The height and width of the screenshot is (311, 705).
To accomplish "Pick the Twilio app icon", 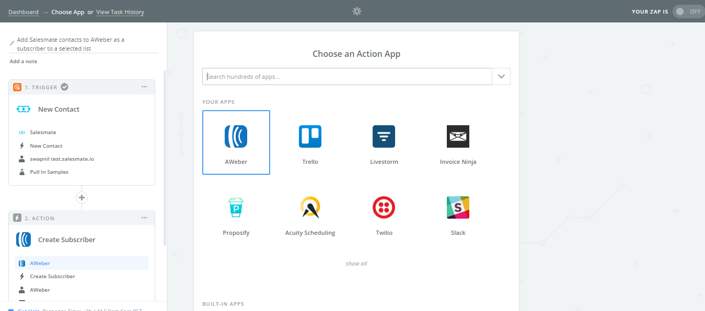I will pyautogui.click(x=384, y=207).
